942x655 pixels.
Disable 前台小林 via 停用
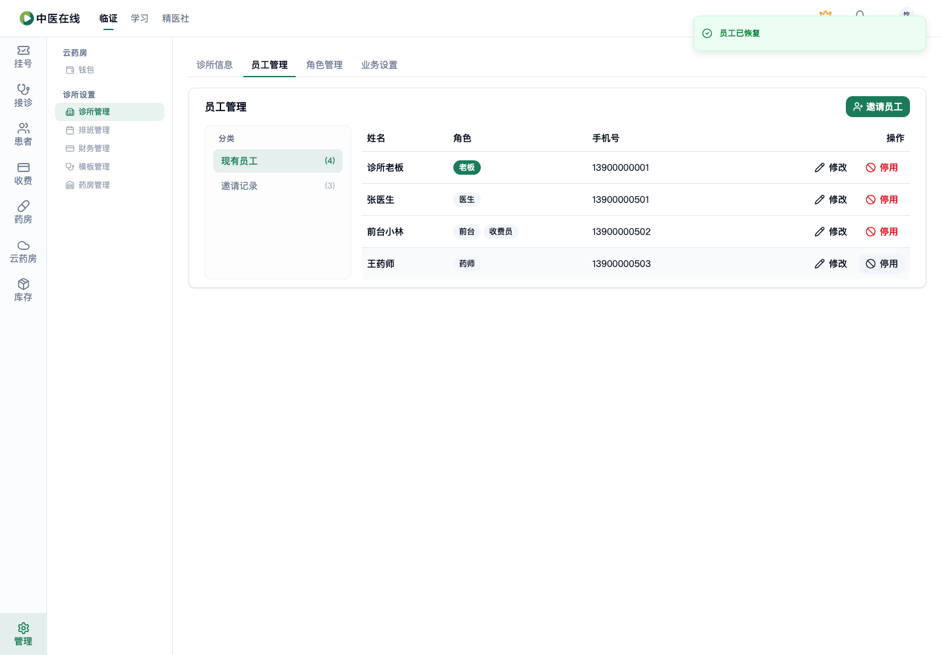click(882, 232)
